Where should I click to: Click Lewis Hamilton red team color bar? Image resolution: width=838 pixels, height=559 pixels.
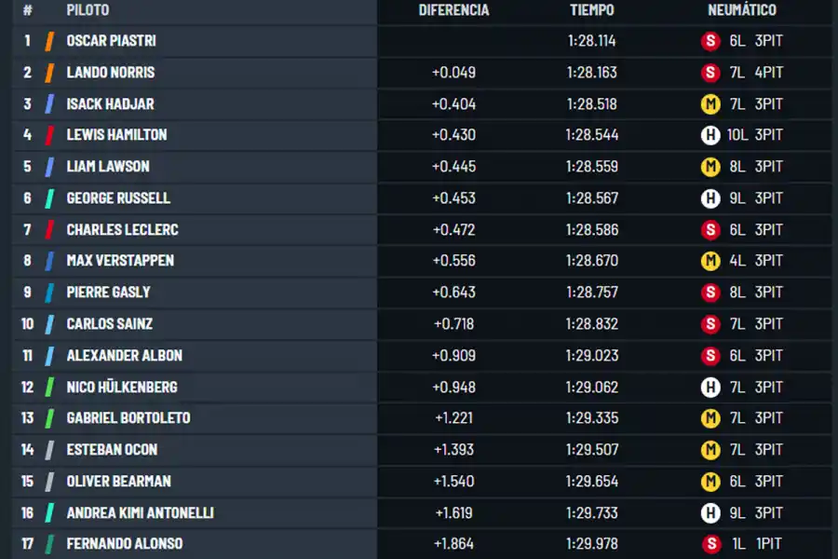[x=50, y=135]
